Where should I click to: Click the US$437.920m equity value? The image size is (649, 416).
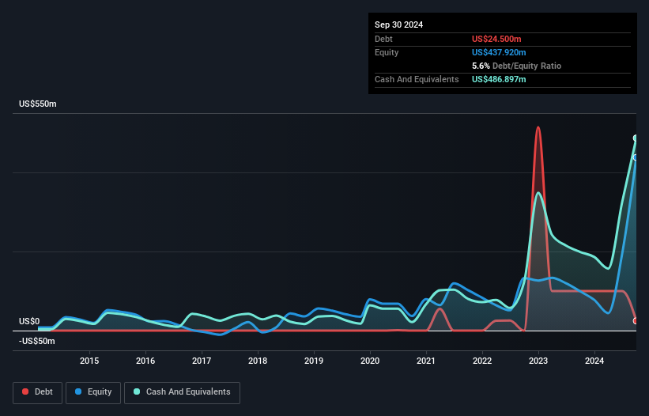tap(499, 52)
